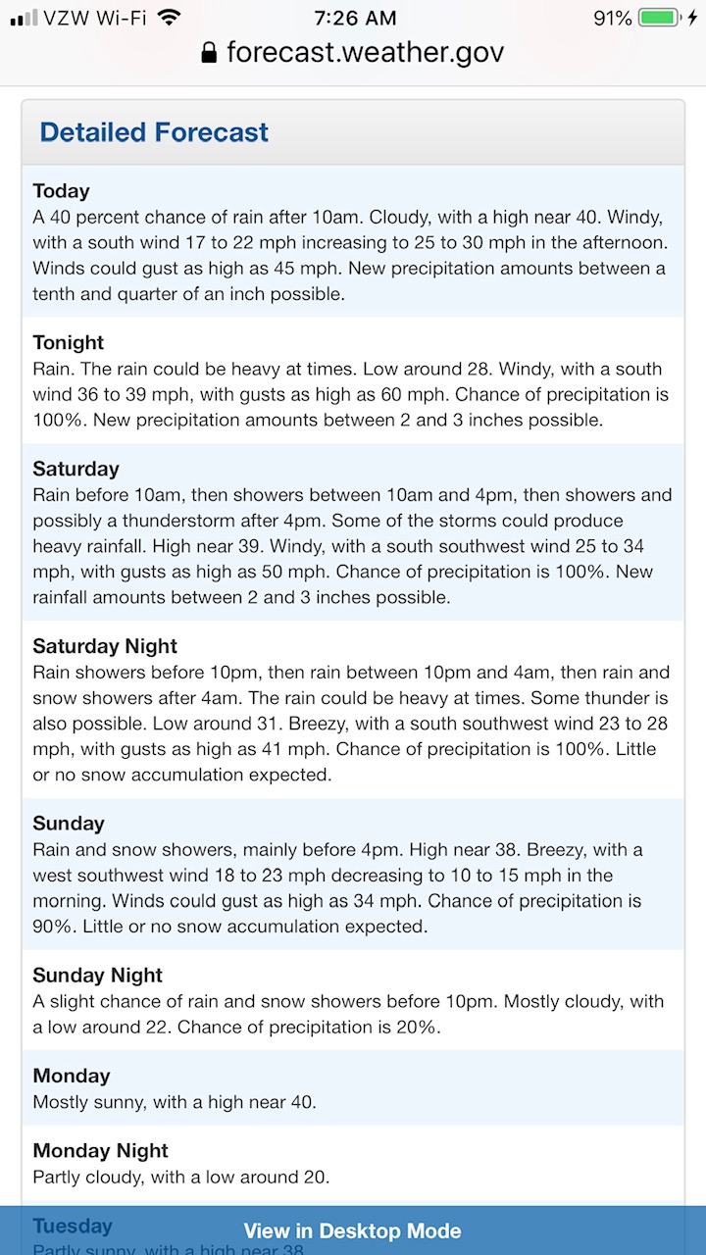Tap the Detailed Forecast header
This screenshot has height=1255, width=706.
(x=154, y=132)
